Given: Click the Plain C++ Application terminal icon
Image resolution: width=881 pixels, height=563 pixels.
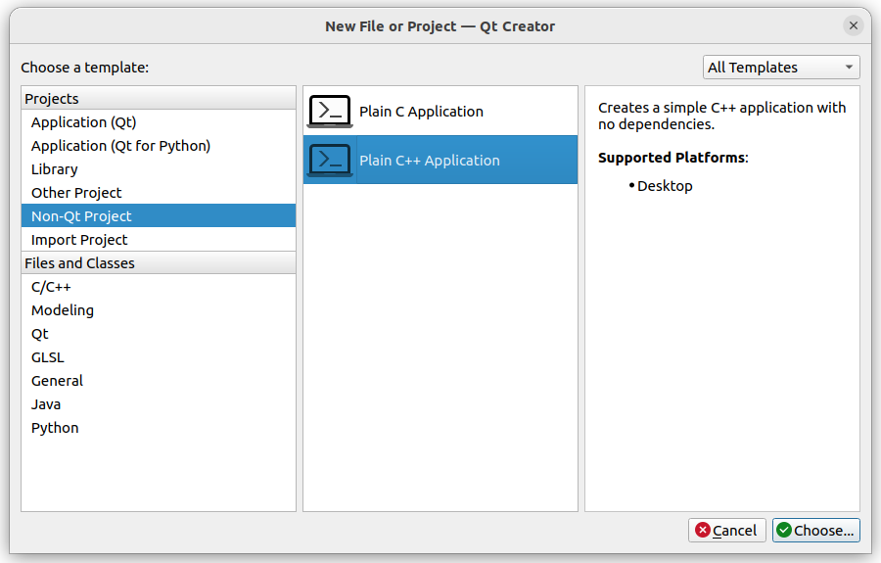Looking at the screenshot, I should (x=330, y=161).
